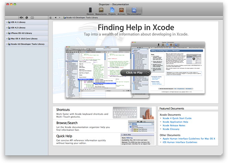Expand the iOS 4.2 Library disclosure triangle
Image resolution: width=228 pixels, height=163 pixels.
7,27
